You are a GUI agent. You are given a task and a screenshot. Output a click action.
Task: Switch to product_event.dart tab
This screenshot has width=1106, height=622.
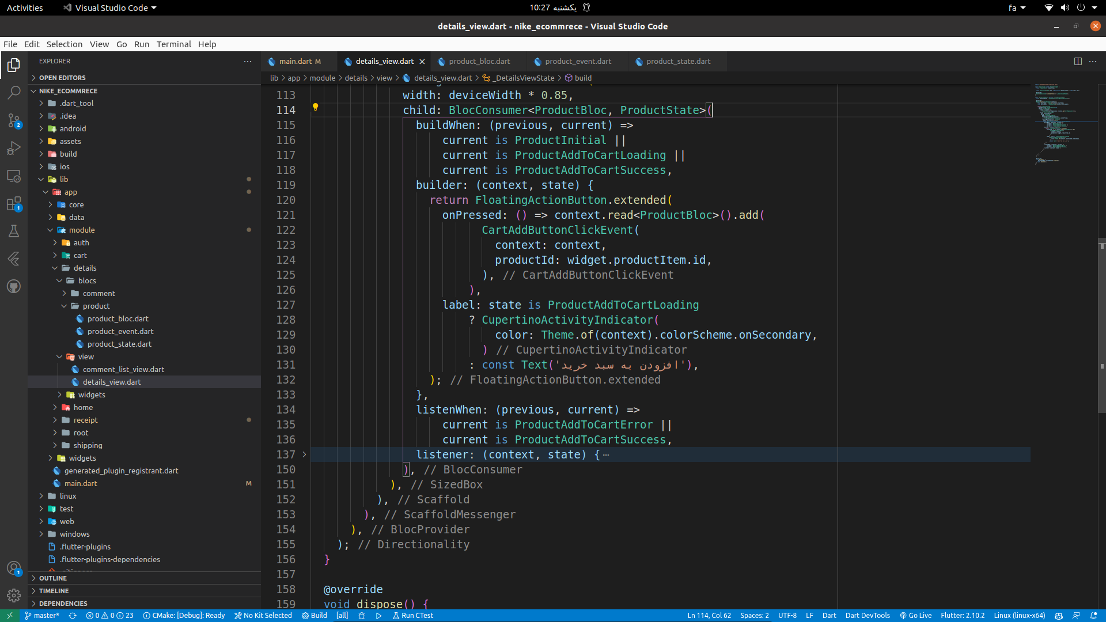[578, 62]
